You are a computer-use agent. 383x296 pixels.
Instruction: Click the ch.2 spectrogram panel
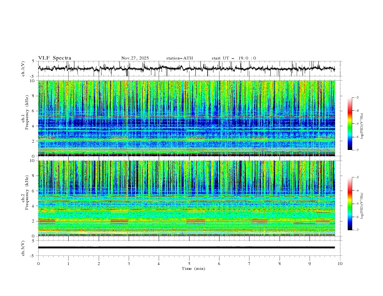pyautogui.click(x=187, y=198)
